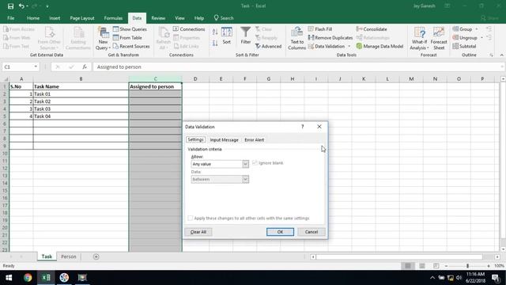Open the Input Message tab

click(x=224, y=140)
